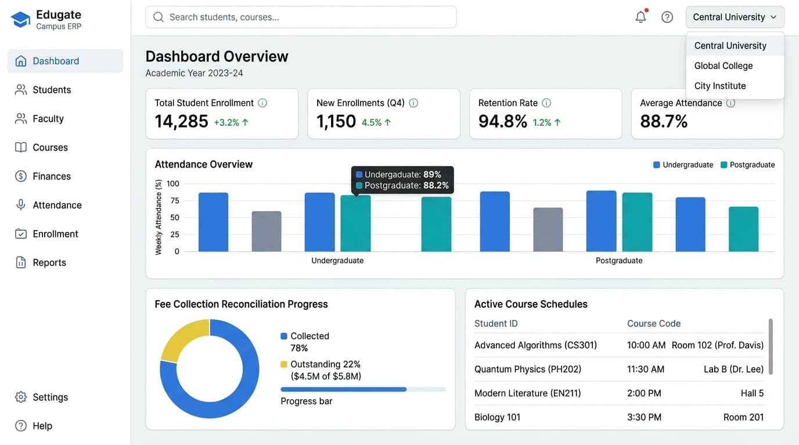799x445 pixels.
Task: Click the Collected blue legend swatch
Action: click(x=284, y=336)
